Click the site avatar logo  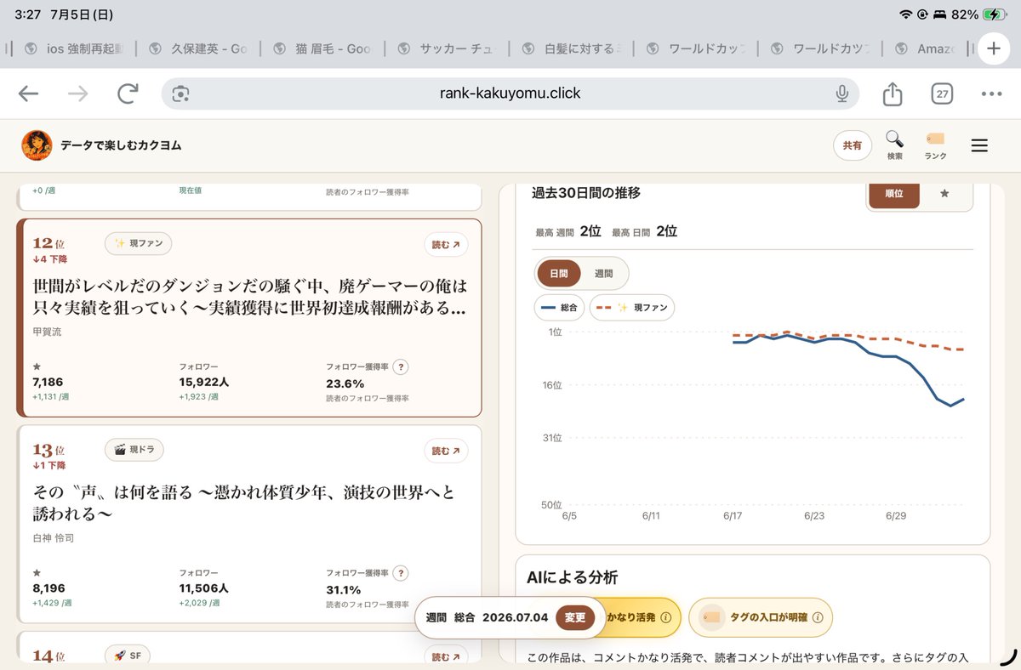point(37,145)
